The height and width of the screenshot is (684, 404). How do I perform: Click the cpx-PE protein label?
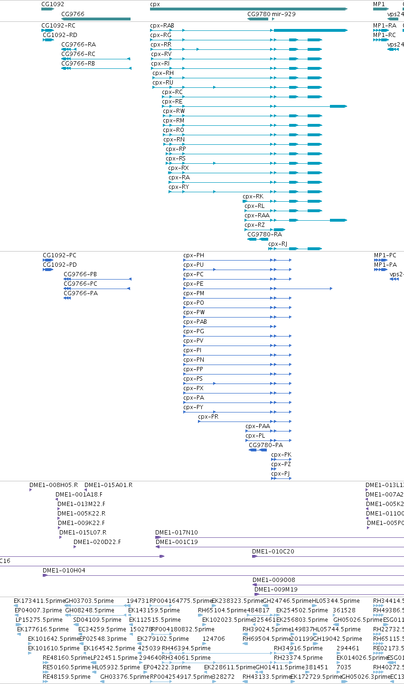pos(193,284)
